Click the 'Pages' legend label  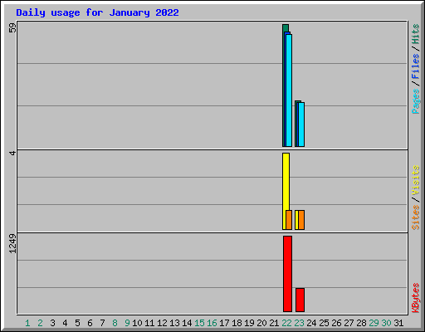click(x=415, y=101)
